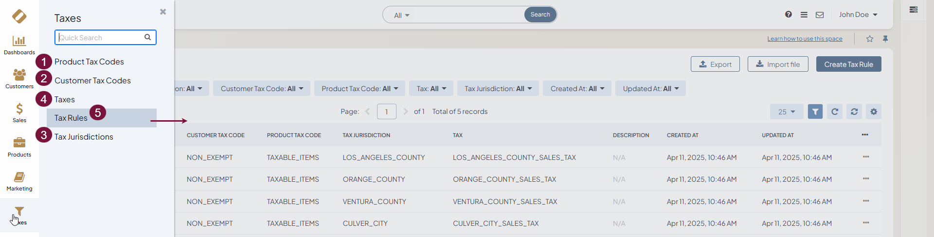Click the Create Tax Rule button

848,64
